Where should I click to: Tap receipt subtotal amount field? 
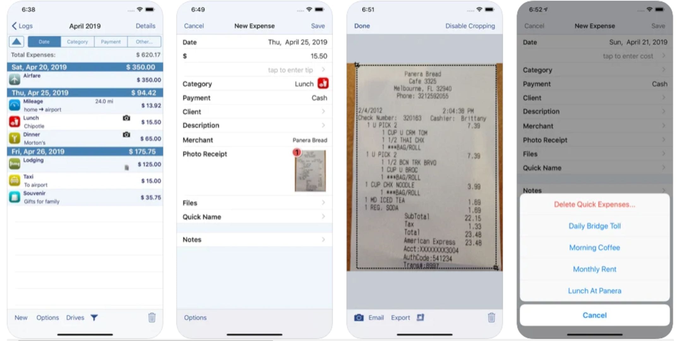(x=471, y=216)
